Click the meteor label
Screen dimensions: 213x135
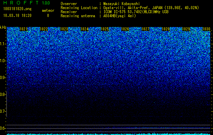[48, 10]
